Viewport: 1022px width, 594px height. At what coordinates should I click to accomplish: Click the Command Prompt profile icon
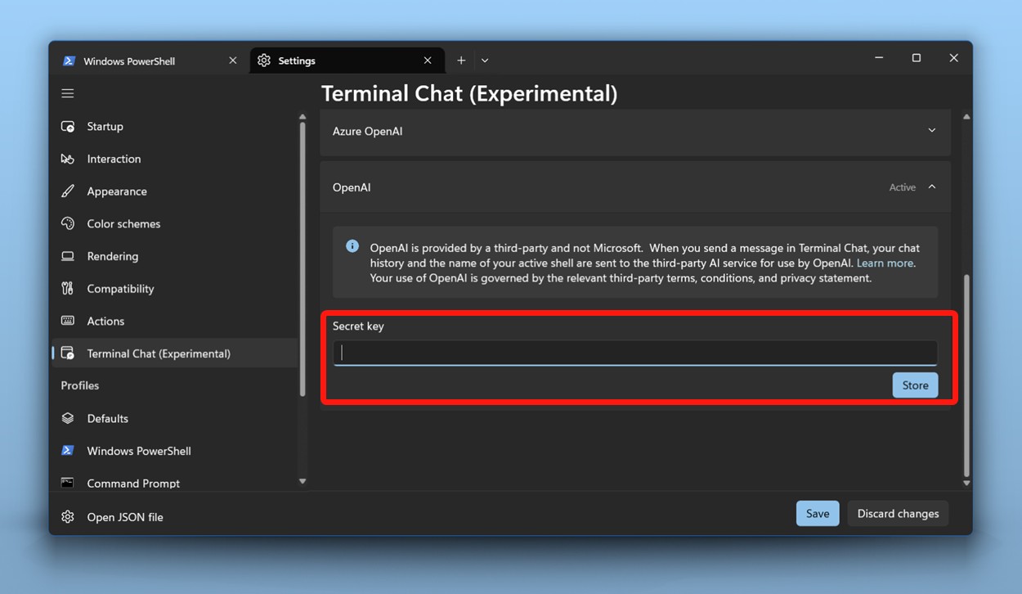[x=68, y=483]
